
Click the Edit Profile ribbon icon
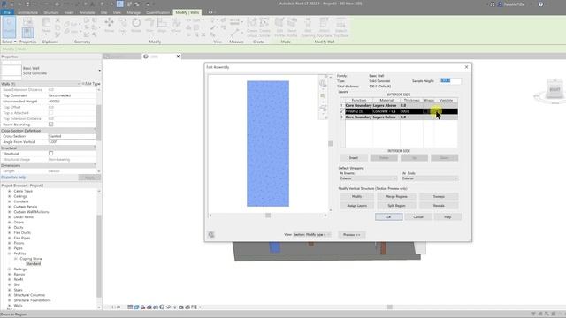coord(279,27)
